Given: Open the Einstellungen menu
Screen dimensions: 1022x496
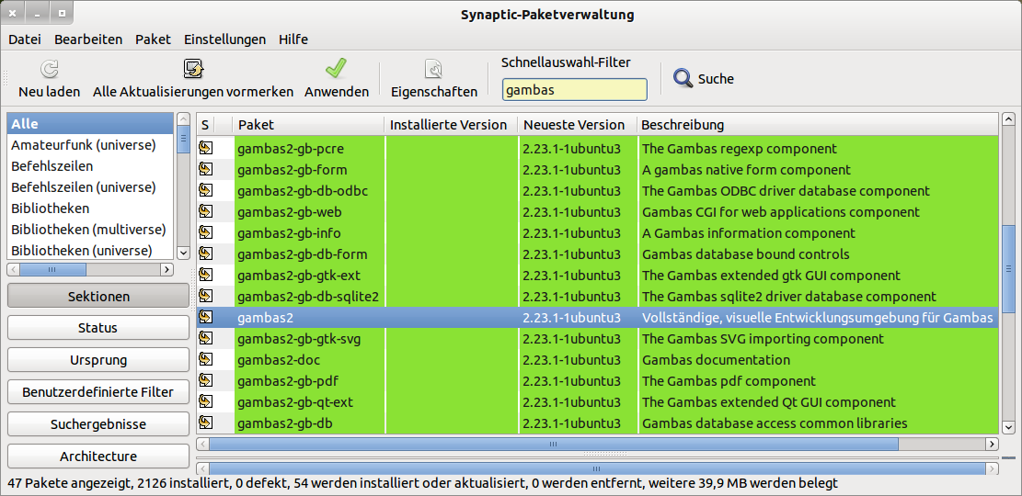Looking at the screenshot, I should click(224, 39).
